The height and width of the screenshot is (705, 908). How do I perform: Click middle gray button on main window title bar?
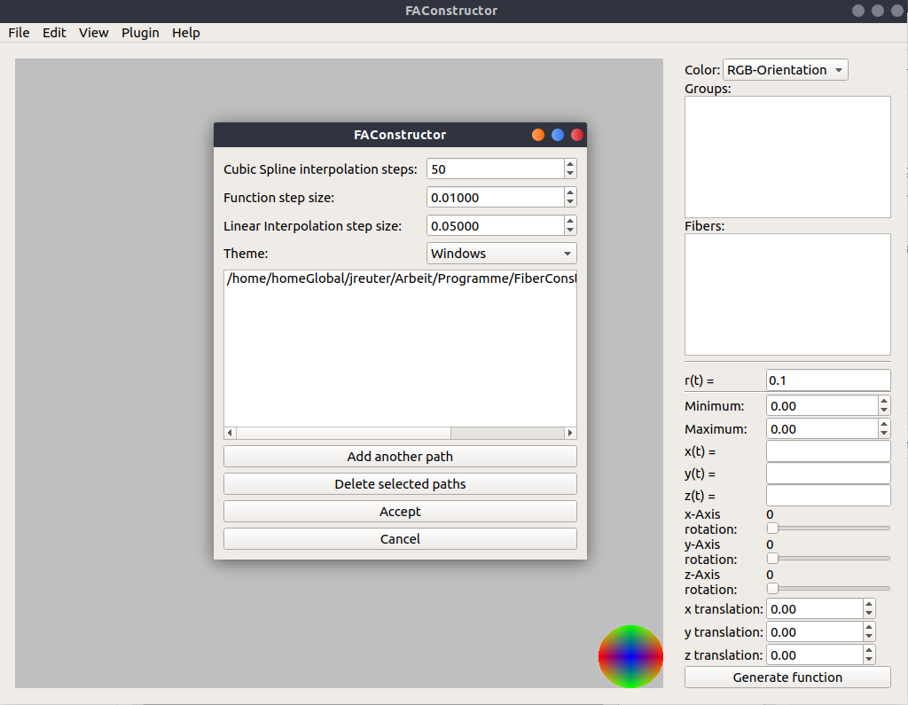tap(878, 11)
